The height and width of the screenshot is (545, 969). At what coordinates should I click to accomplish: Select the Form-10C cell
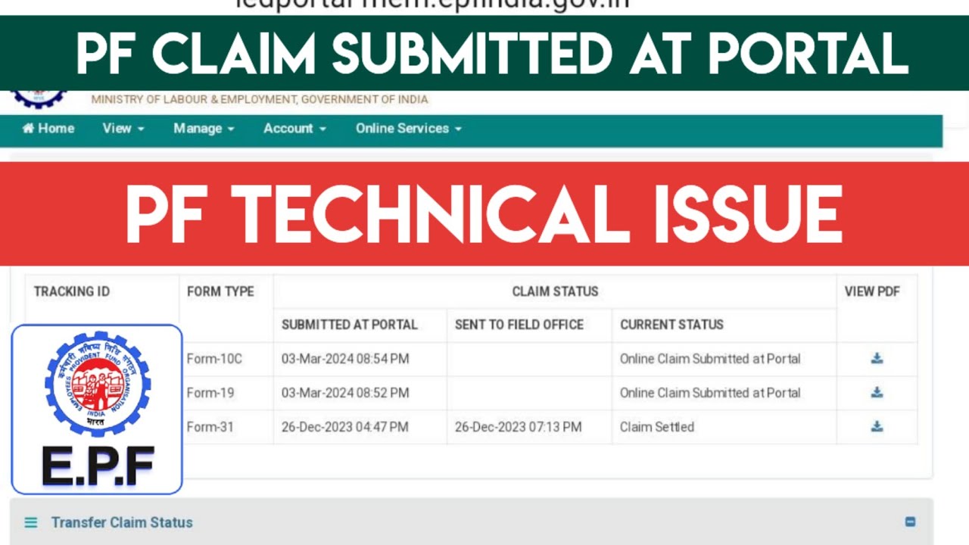[214, 359]
